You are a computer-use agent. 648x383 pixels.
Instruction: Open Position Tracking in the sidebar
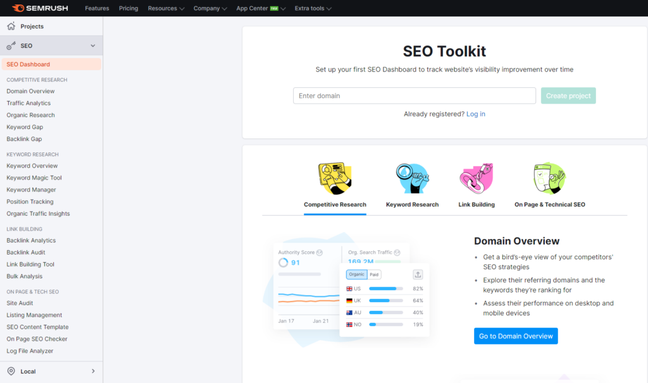pyautogui.click(x=30, y=202)
